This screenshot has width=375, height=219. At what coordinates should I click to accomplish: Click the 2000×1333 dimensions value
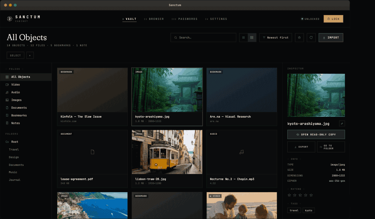338,176
